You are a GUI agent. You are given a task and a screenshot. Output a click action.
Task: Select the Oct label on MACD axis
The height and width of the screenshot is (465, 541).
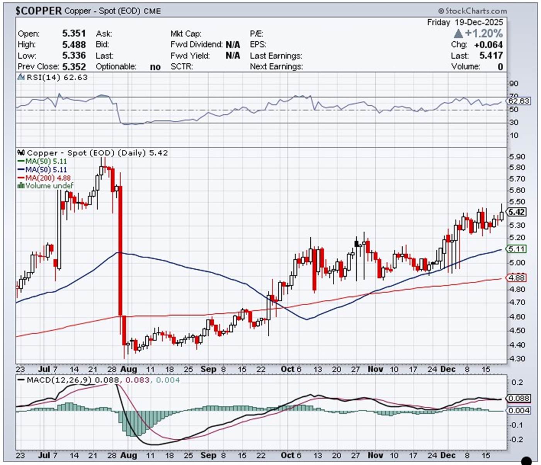[288, 455]
